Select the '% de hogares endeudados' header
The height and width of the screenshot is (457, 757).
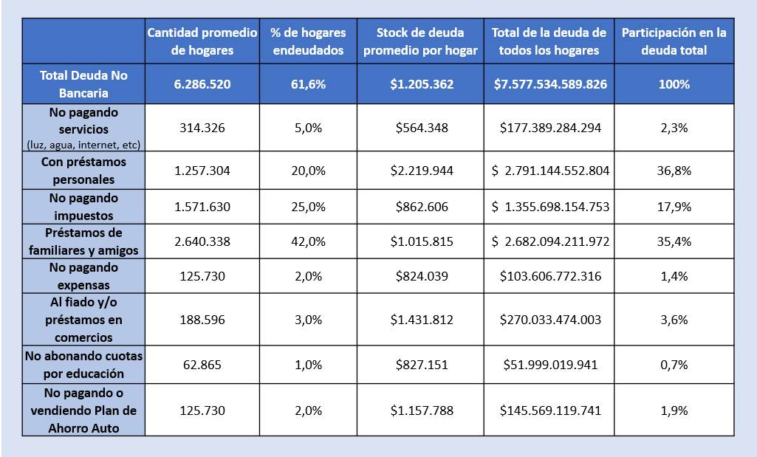pos(308,41)
